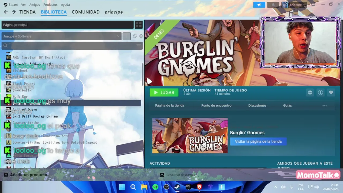Add game to favorites heart icon
The width and height of the screenshot is (343, 193).
click(331, 92)
